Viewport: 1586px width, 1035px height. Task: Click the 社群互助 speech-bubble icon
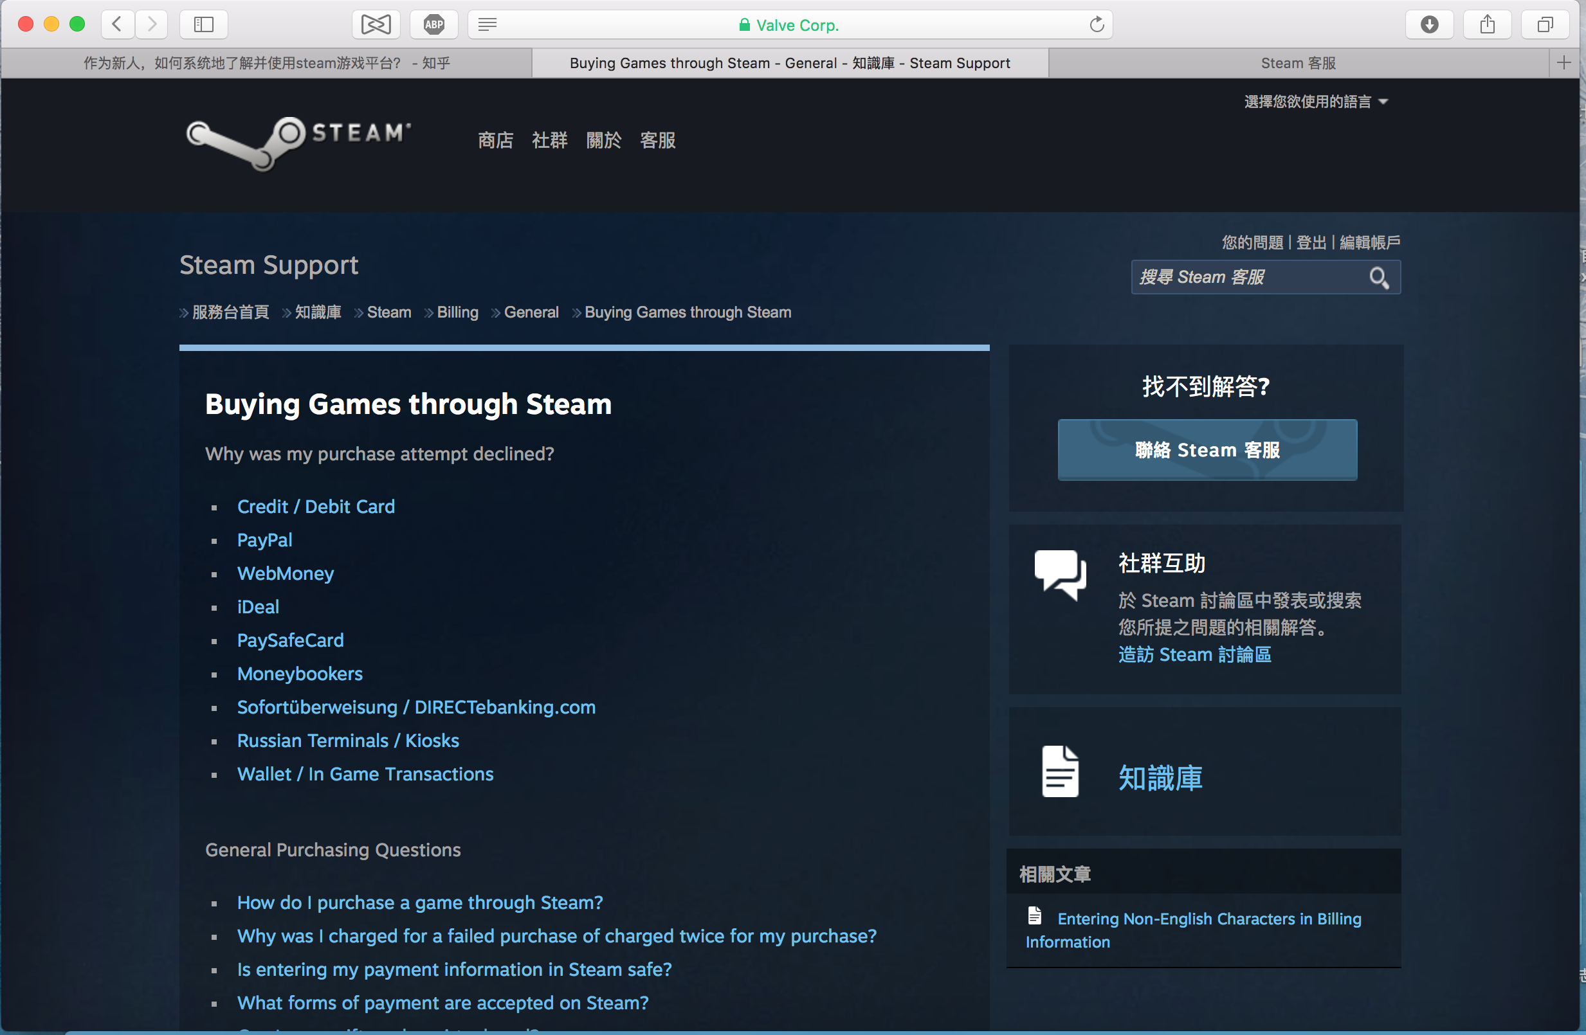pyautogui.click(x=1060, y=573)
